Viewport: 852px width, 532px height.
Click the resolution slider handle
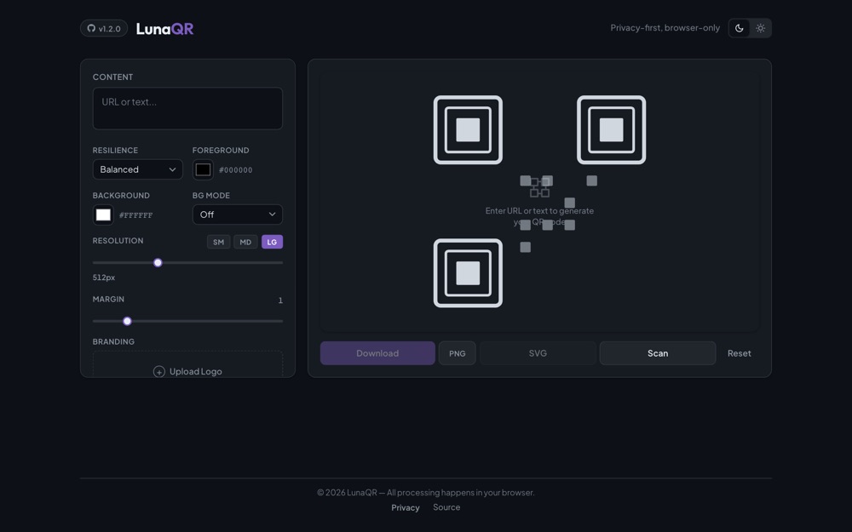[158, 263]
